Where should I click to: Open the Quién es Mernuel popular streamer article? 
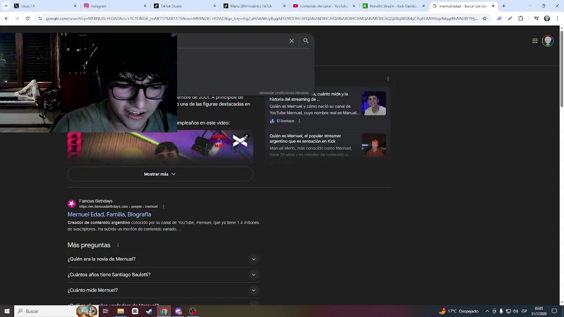(305, 139)
